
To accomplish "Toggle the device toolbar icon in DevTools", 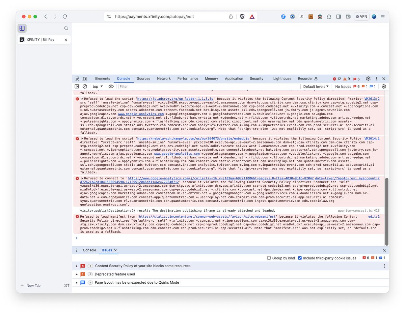I will pos(85,78).
